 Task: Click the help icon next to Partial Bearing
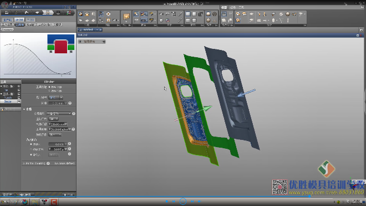48,163
